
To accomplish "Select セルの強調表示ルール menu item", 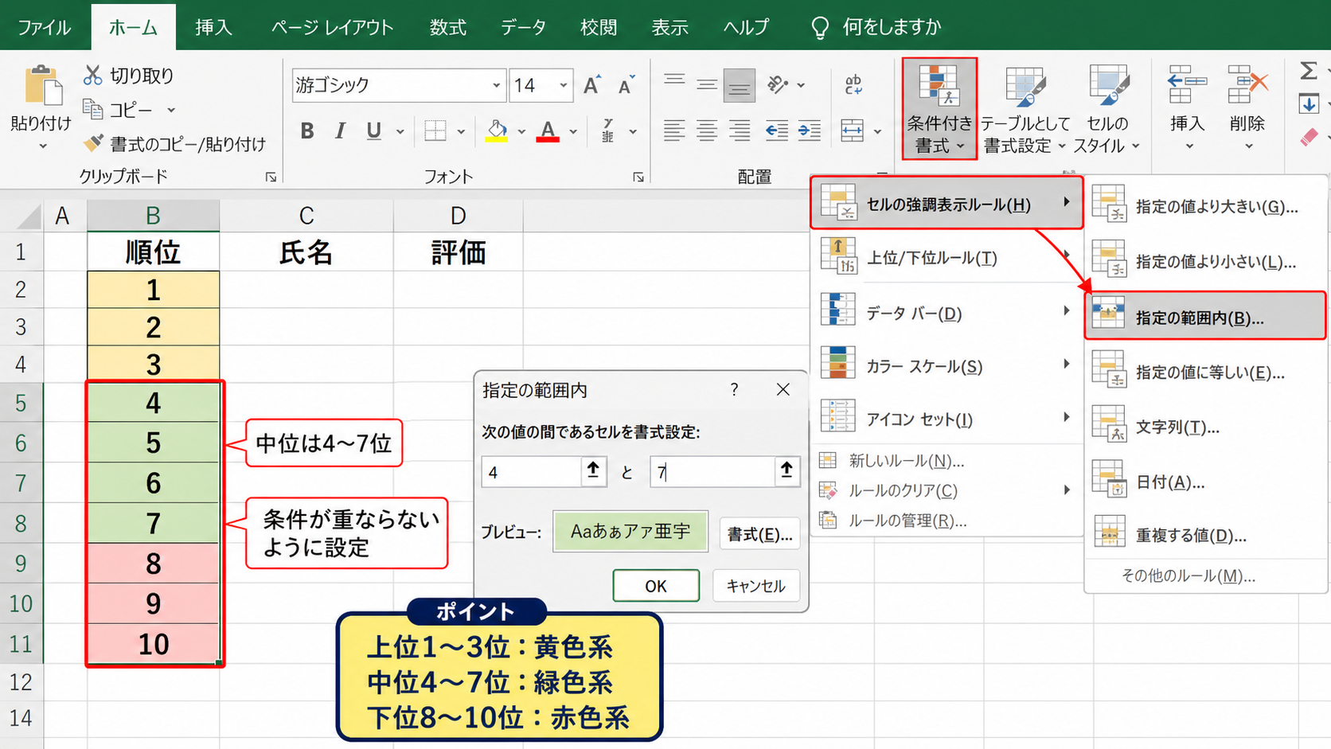I will [x=947, y=204].
